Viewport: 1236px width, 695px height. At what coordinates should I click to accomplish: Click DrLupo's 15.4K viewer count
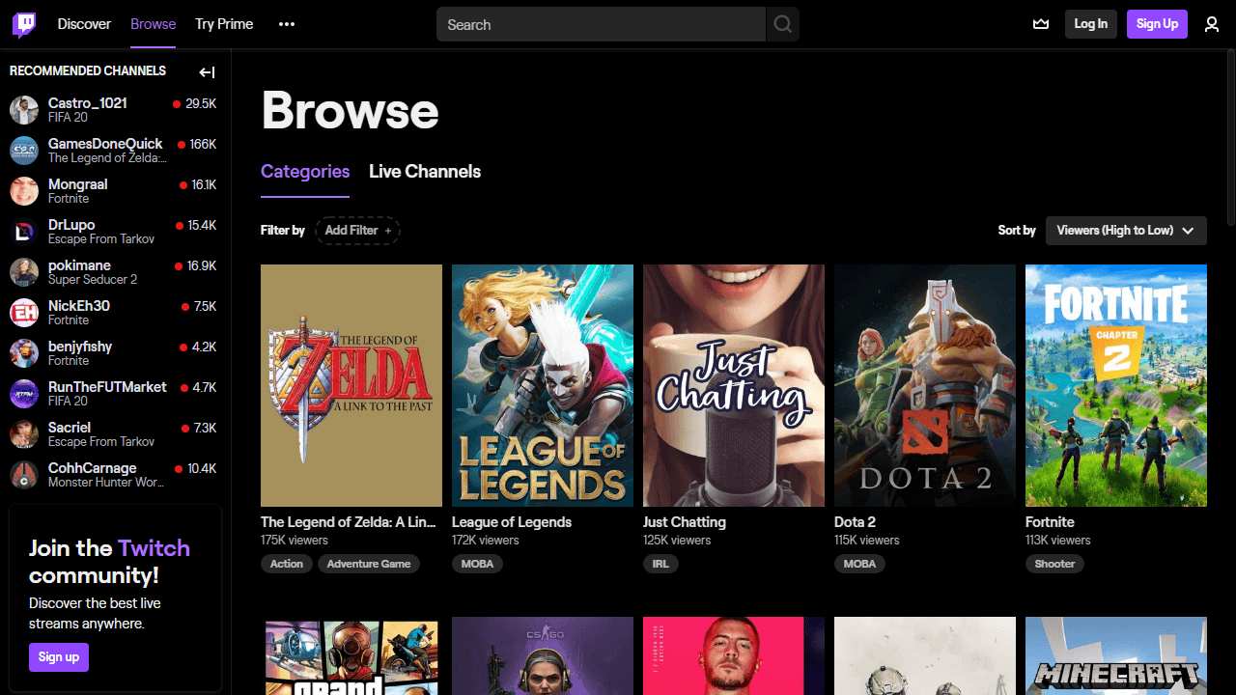point(202,226)
